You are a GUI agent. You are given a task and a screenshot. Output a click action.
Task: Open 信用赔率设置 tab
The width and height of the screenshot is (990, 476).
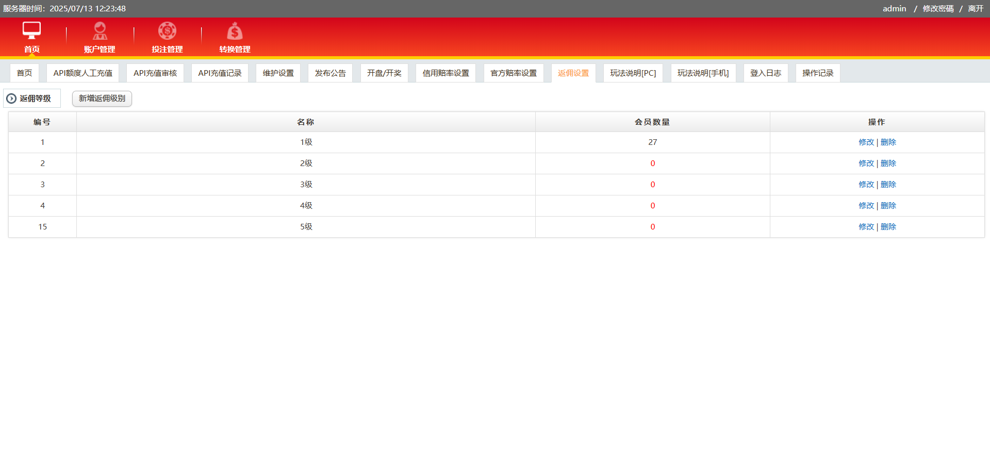point(445,73)
